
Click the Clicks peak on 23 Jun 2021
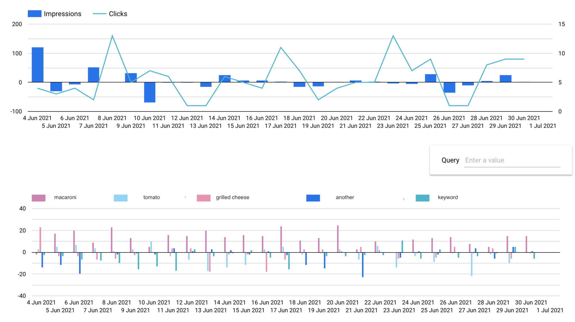click(393, 36)
